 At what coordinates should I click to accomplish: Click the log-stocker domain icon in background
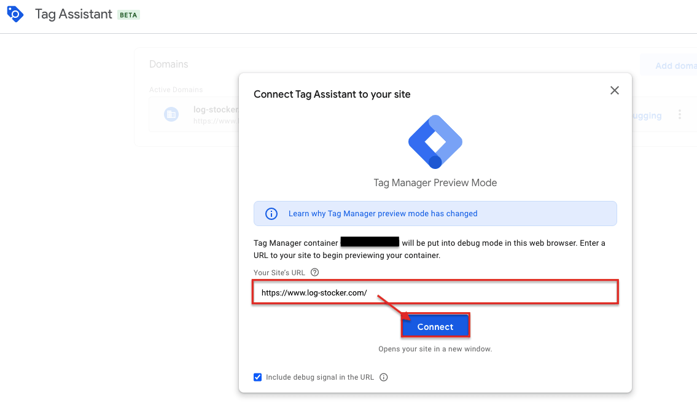pos(171,114)
